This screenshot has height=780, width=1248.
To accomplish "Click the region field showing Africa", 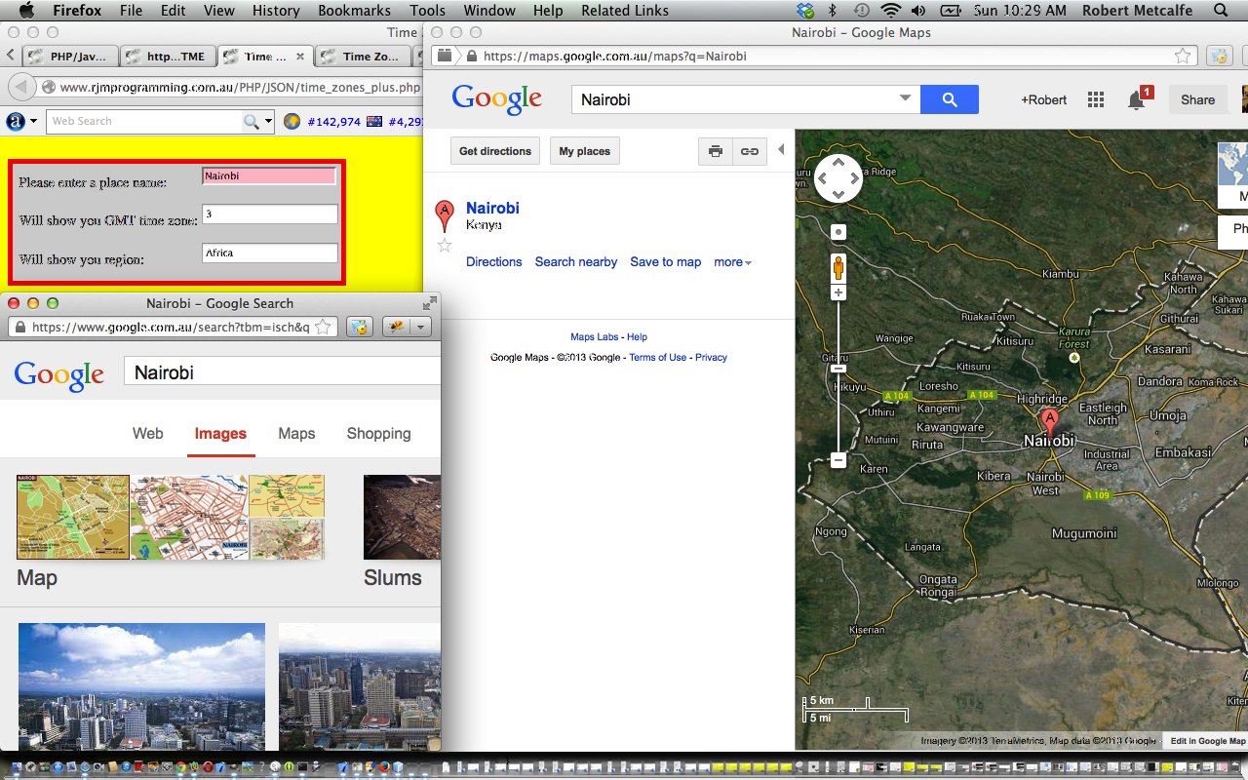I will (x=269, y=253).
